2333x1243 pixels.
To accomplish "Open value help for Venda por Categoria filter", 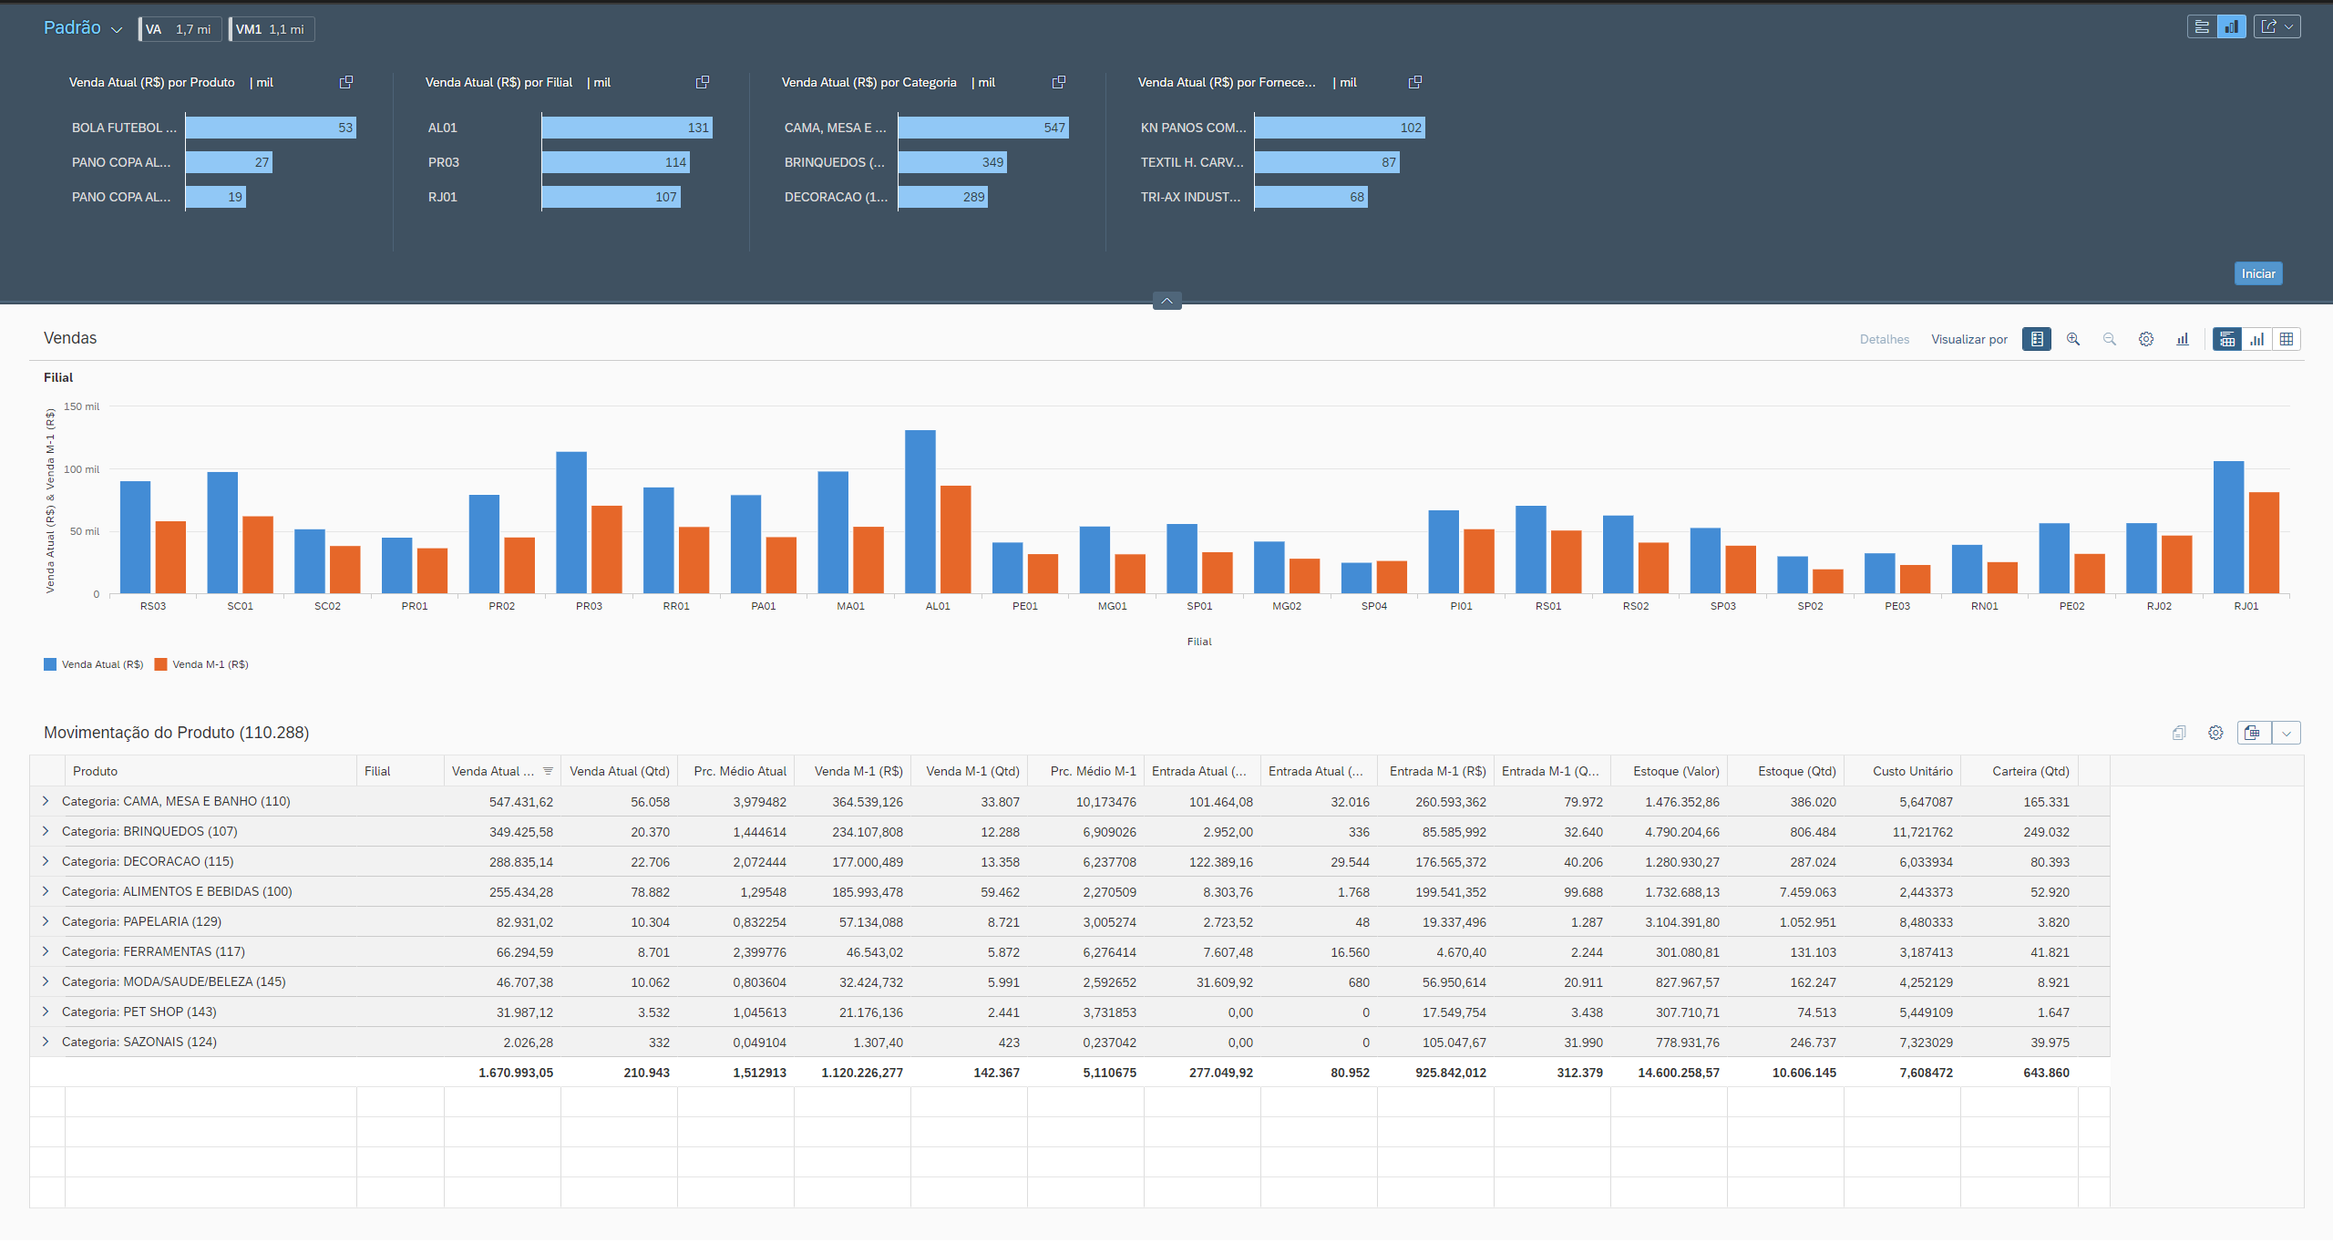I will (x=1059, y=82).
